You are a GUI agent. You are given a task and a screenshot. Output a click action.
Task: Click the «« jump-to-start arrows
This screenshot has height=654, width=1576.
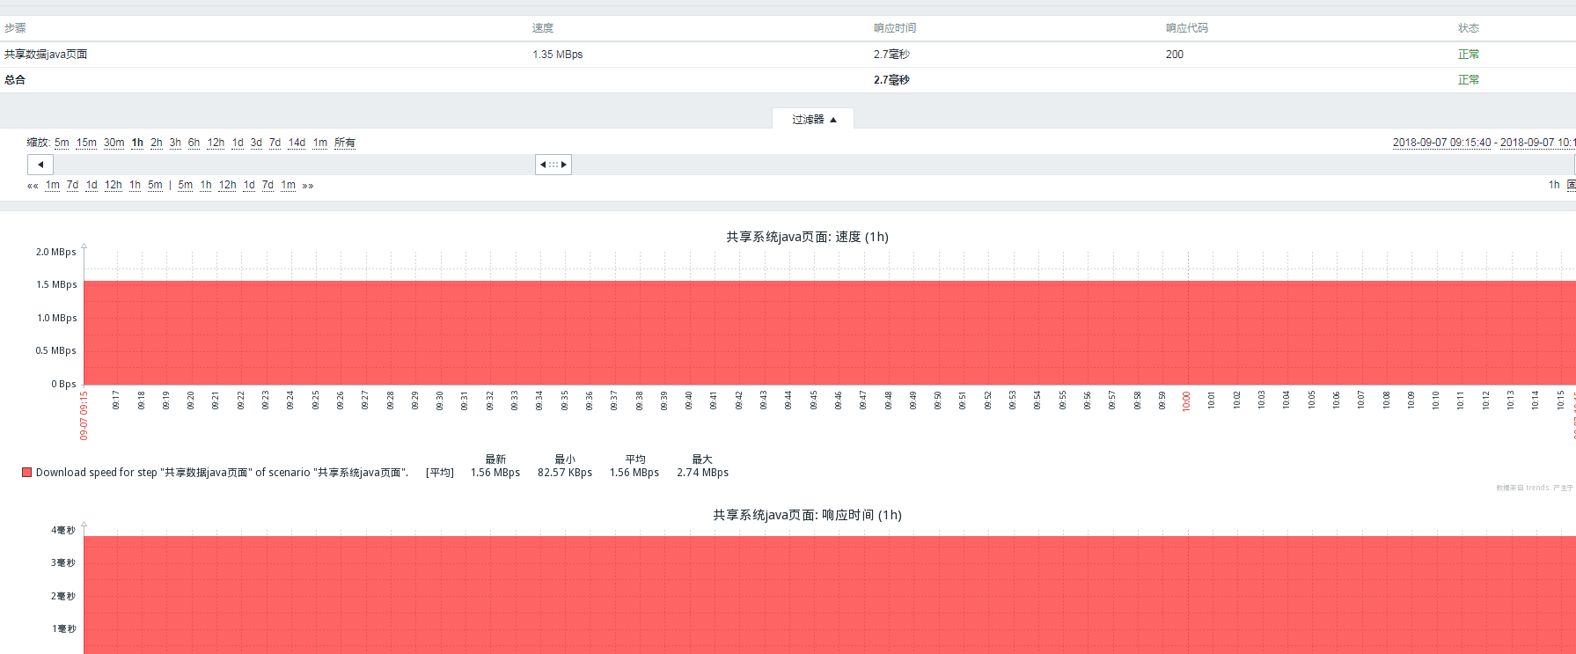click(x=33, y=186)
